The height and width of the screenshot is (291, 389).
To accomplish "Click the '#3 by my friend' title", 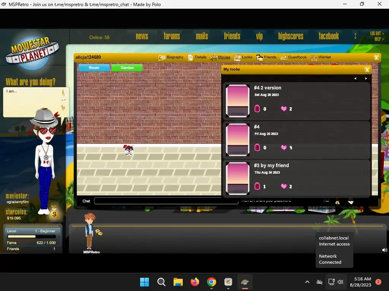I will tap(271, 166).
